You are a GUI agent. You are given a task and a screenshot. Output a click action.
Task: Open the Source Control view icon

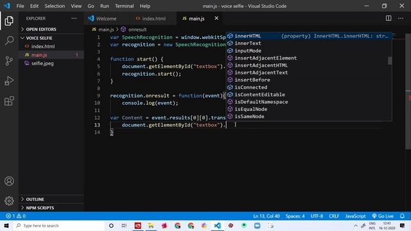(9, 61)
